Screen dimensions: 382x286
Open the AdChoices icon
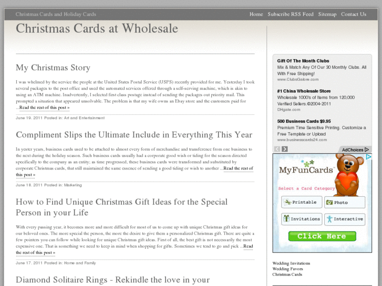pyautogui.click(x=355, y=150)
